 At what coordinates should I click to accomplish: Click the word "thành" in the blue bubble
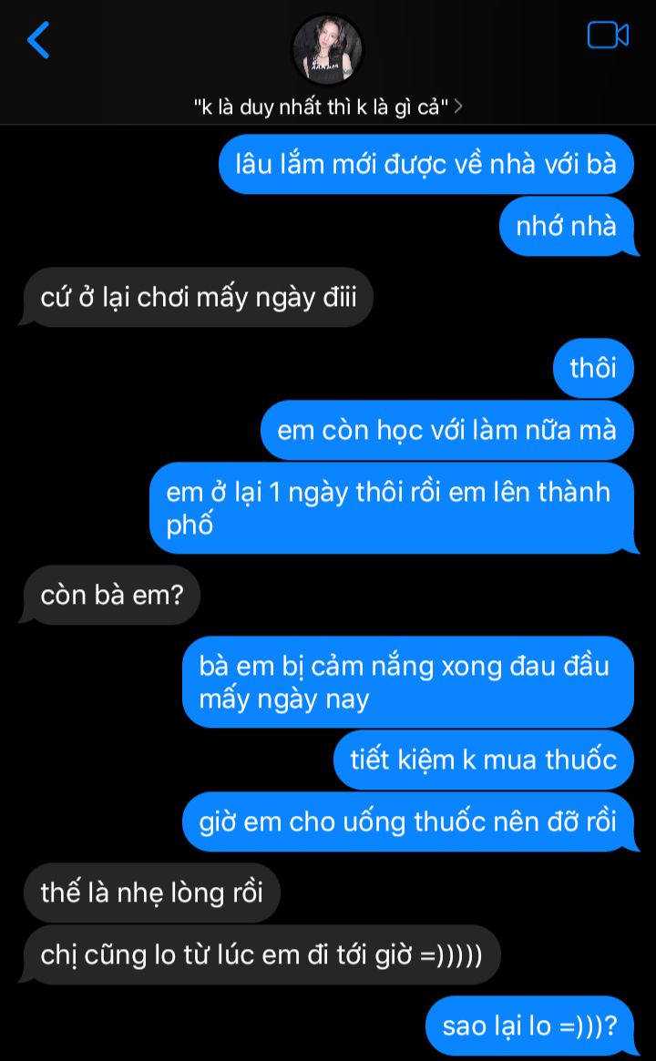pos(574,492)
